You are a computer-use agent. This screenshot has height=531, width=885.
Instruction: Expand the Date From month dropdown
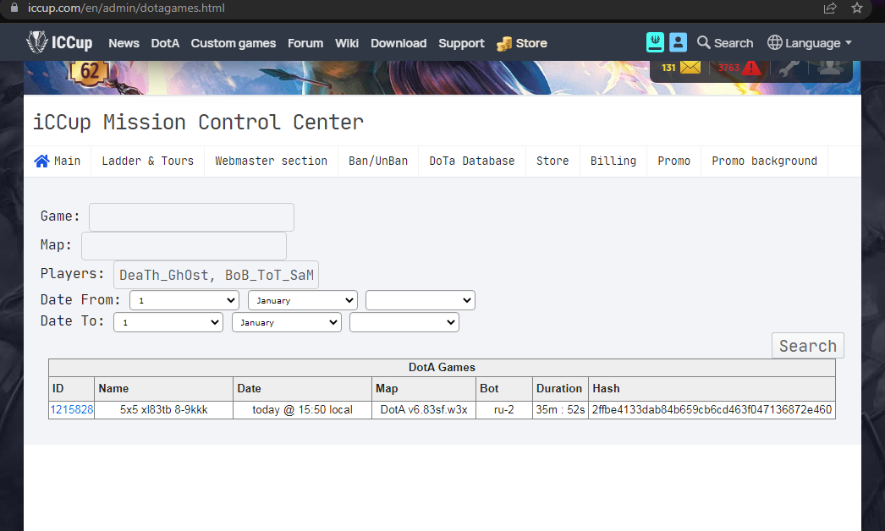pyautogui.click(x=303, y=300)
